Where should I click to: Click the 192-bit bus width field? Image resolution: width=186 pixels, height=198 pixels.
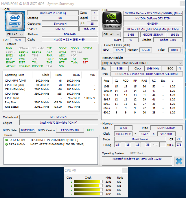175,34
